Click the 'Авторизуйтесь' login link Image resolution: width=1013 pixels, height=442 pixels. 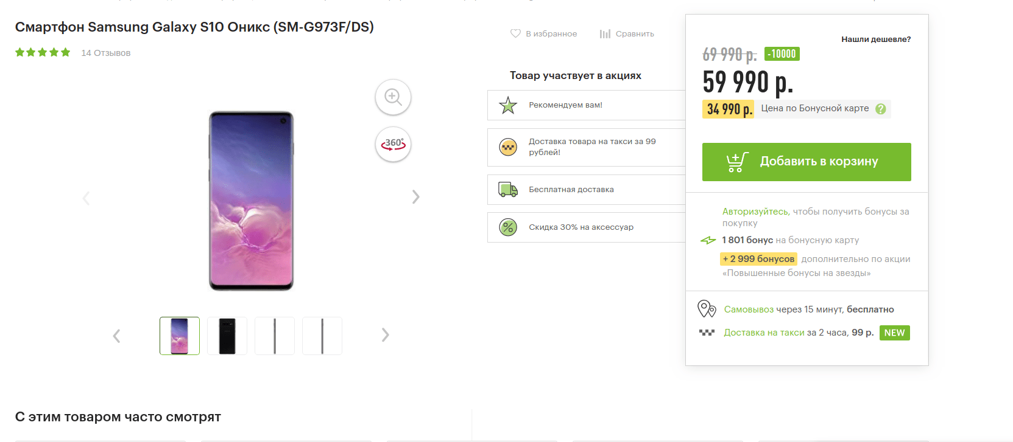[x=755, y=212]
